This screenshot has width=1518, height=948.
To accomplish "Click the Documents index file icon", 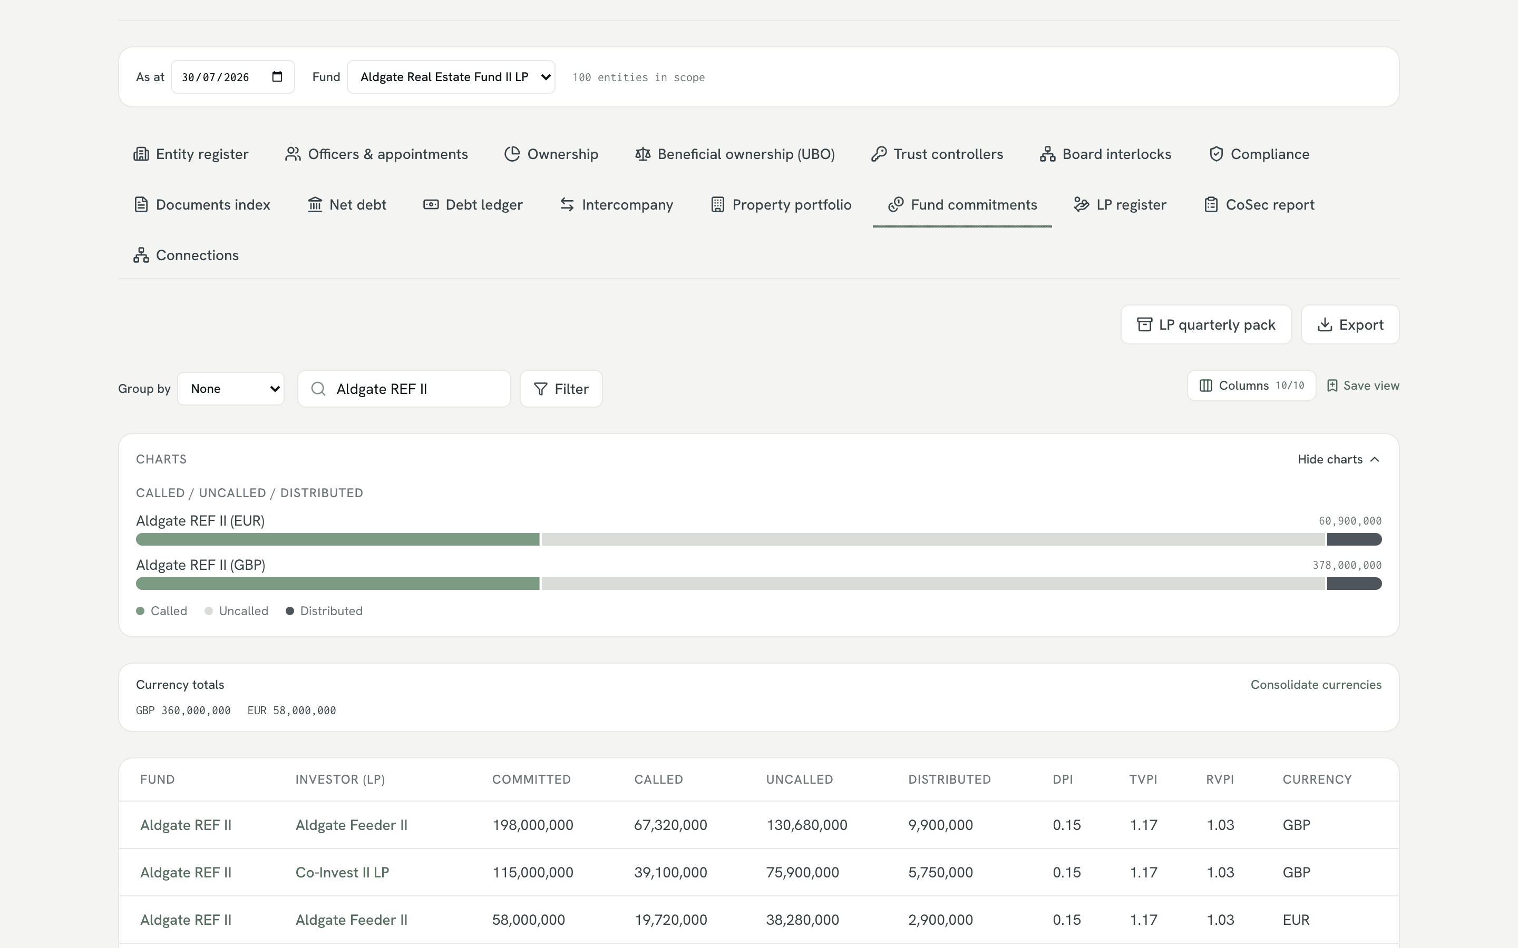I will tap(141, 204).
